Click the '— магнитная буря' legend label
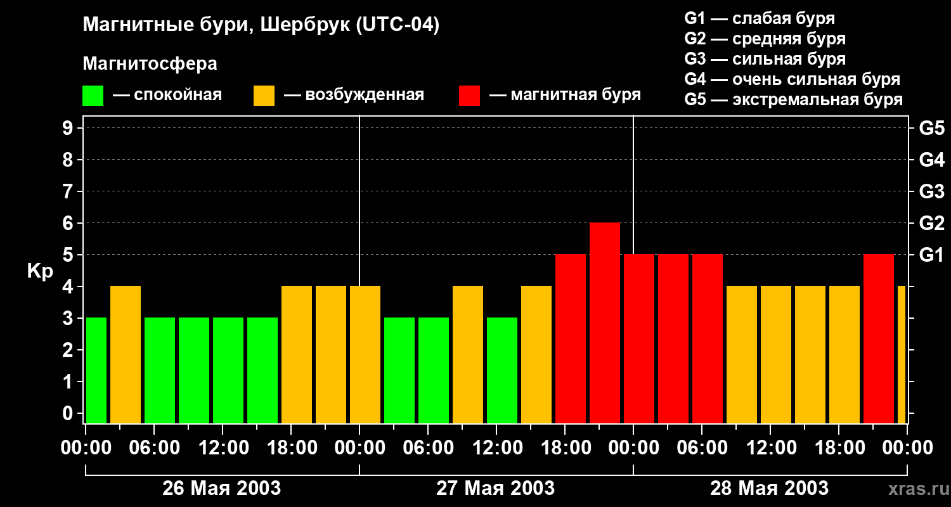Viewport: 951px width, 507px height. point(565,95)
